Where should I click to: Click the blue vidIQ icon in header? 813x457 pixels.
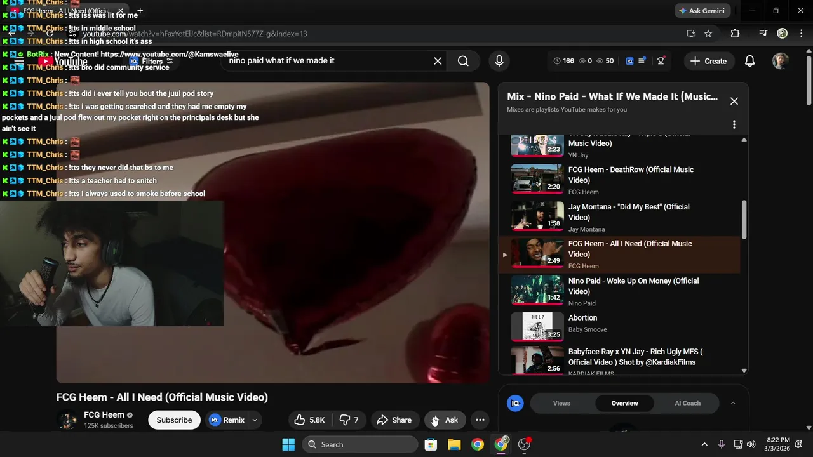(x=629, y=61)
